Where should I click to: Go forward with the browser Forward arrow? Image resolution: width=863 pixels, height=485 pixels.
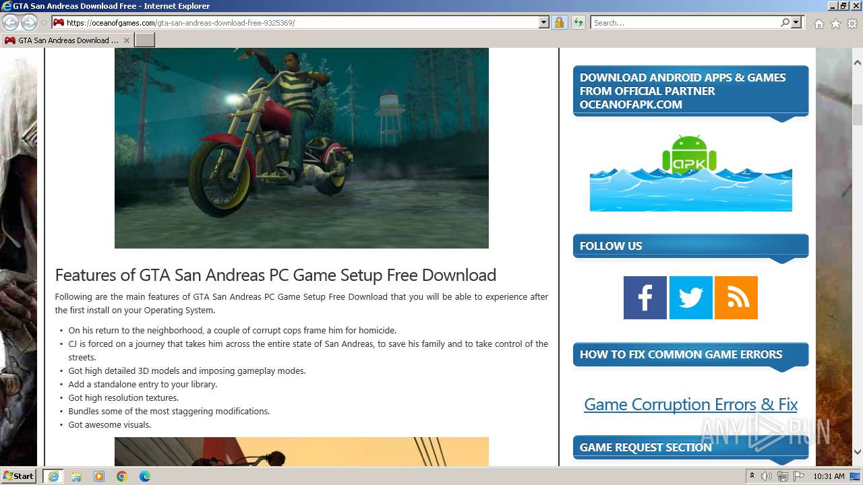29,22
